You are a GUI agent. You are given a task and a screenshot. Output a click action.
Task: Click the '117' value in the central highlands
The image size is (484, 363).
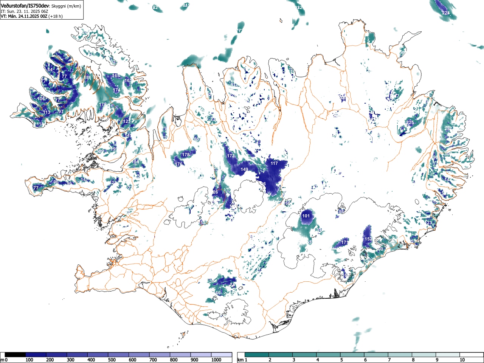(274, 163)
